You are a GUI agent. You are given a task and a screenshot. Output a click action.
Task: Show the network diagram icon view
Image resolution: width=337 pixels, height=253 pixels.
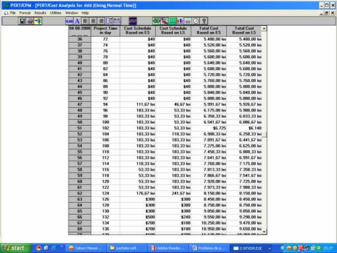156,21
